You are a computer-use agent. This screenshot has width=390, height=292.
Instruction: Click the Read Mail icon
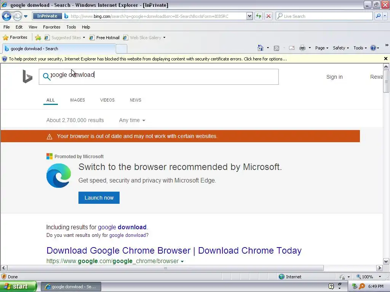(292, 48)
